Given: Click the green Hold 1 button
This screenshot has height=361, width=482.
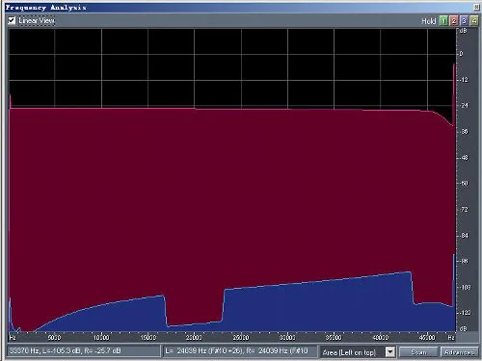Looking at the screenshot, I should (443, 21).
